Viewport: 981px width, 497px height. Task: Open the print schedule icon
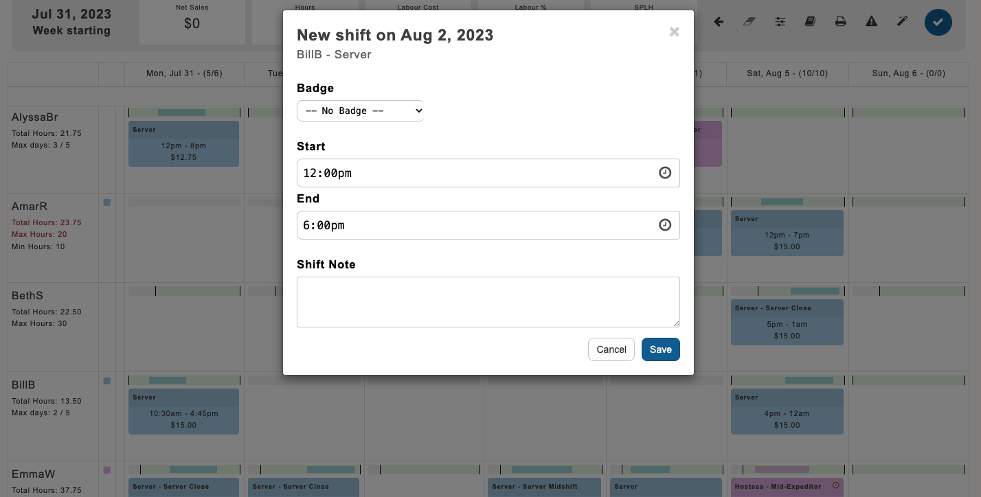[x=840, y=21]
